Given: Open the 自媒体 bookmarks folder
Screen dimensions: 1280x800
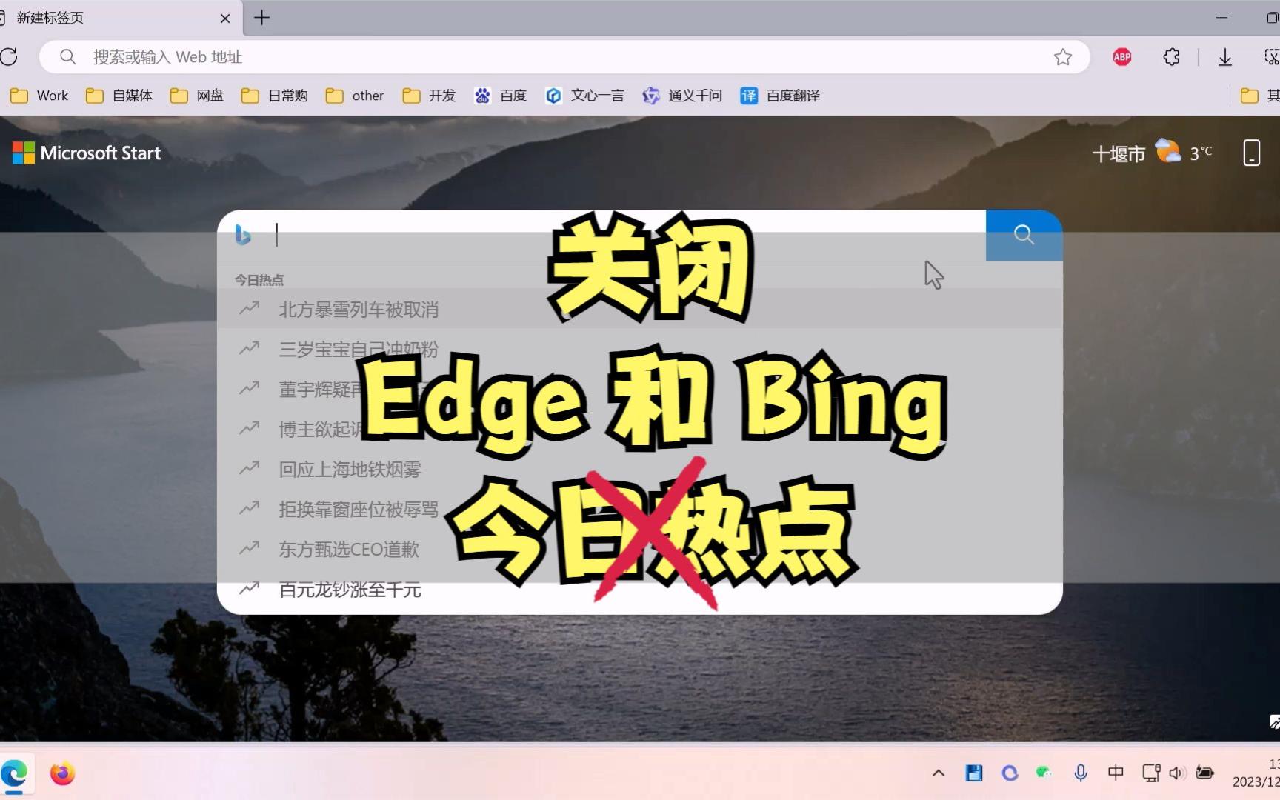Looking at the screenshot, I should click(x=119, y=96).
